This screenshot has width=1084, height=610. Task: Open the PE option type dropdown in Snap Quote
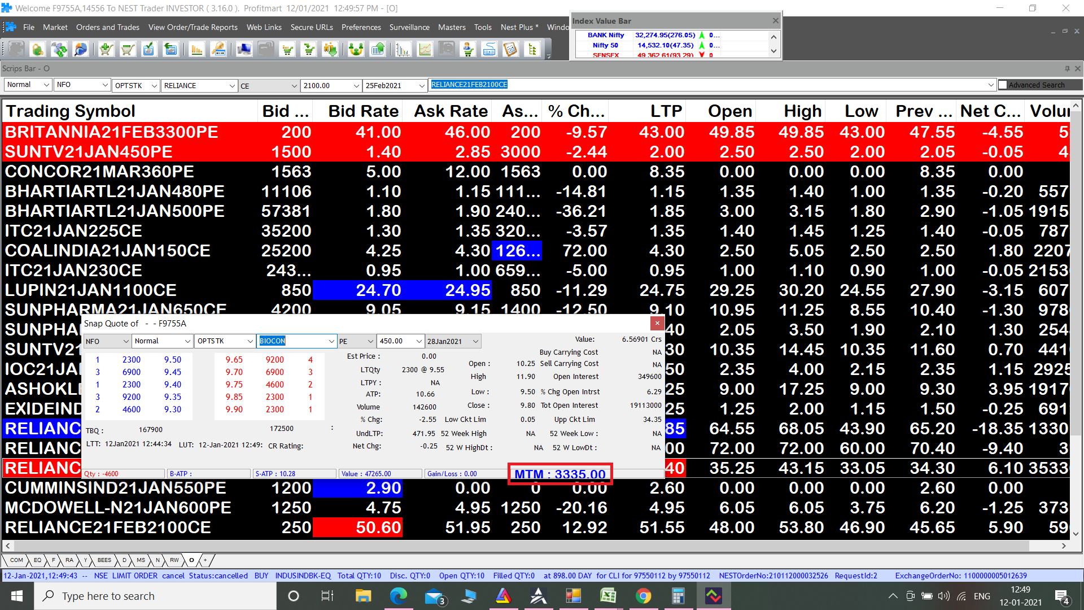[x=370, y=341]
